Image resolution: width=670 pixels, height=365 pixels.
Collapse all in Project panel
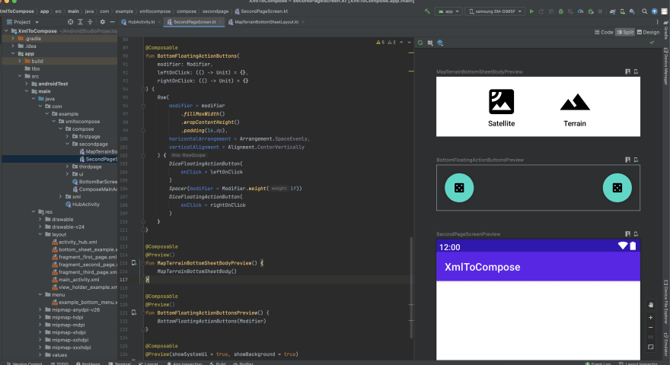[x=90, y=22]
